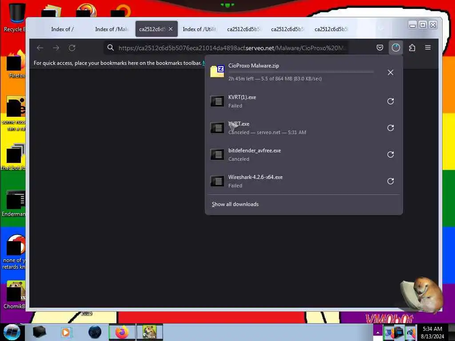This screenshot has width=455, height=341.
Task: Click the KVRT.exe file icon
Action: (217, 128)
